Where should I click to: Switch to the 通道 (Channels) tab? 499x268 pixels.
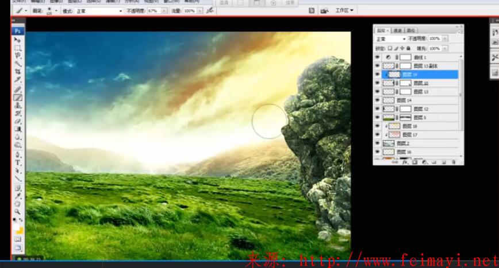[397, 30]
